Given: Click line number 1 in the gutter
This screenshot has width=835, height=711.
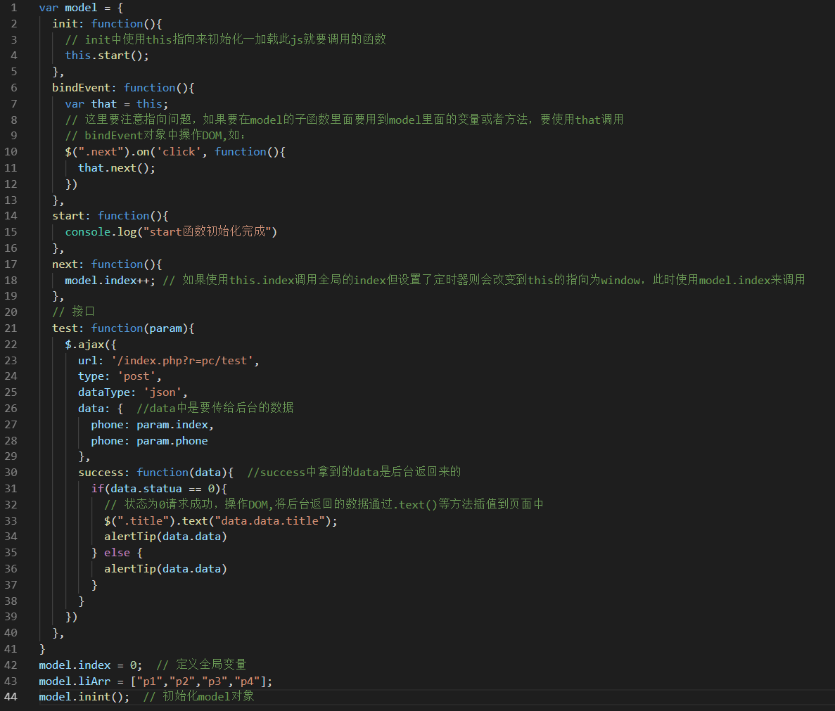Looking at the screenshot, I should click(14, 8).
